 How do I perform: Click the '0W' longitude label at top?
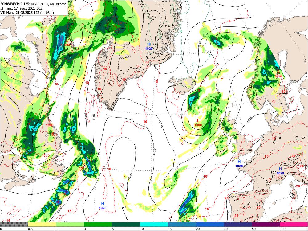click(x=208, y=2)
